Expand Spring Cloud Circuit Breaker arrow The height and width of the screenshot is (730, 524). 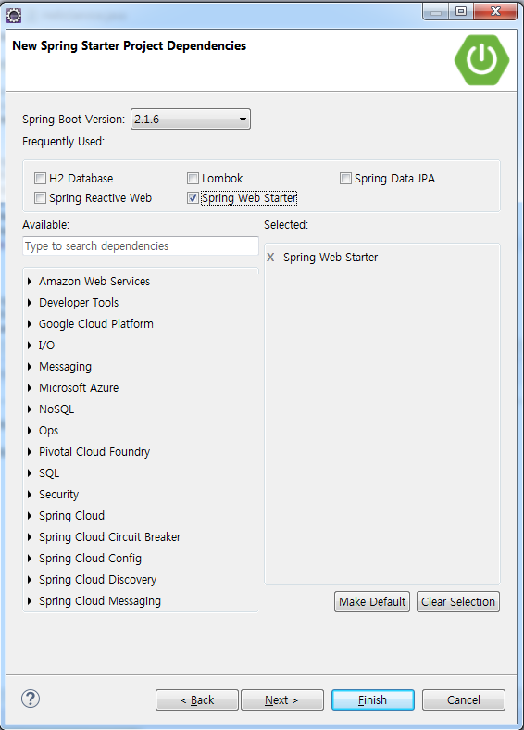30,536
